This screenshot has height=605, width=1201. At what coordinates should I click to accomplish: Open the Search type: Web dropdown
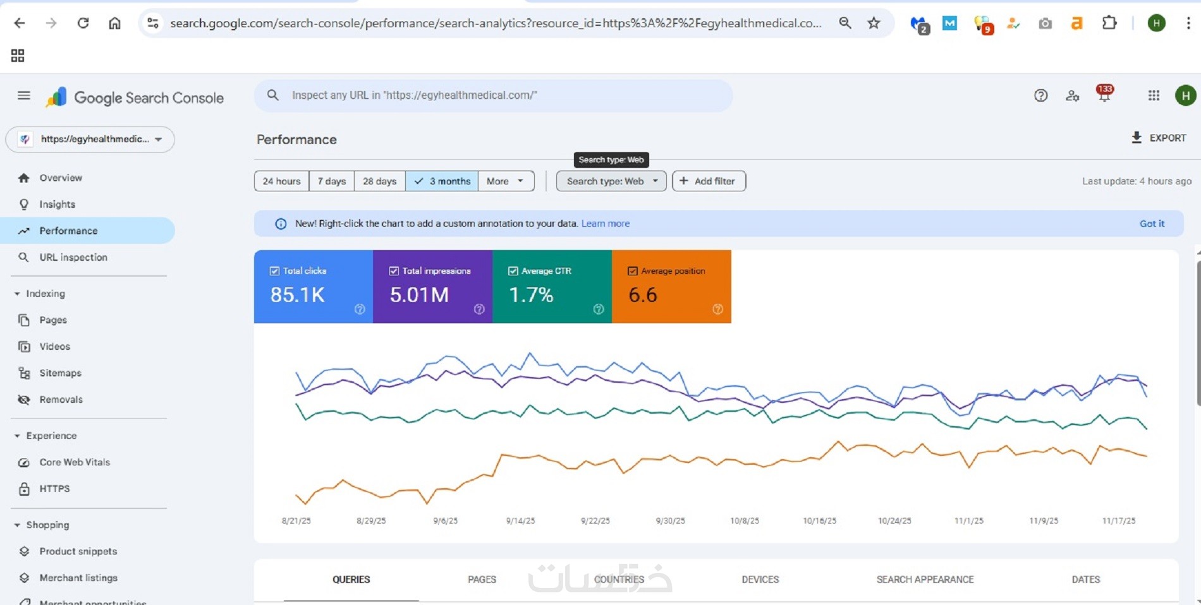click(611, 181)
